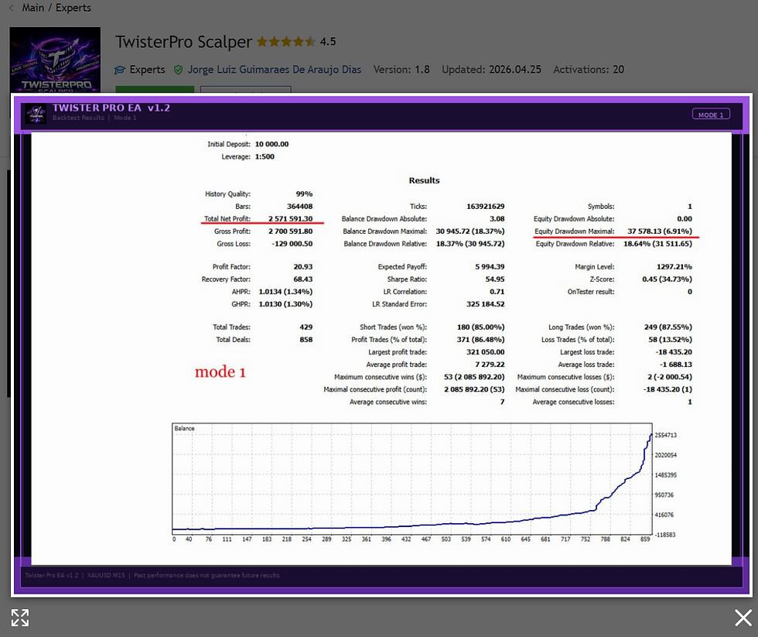Close the image preview with the X

coord(743,618)
